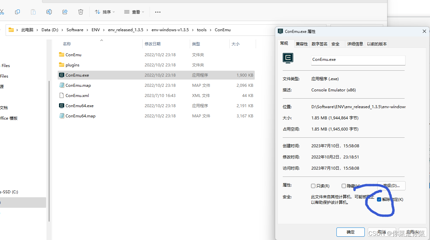Check the 只读(R) read-only checkbox
The height and width of the screenshot is (240, 430).
click(x=313, y=186)
